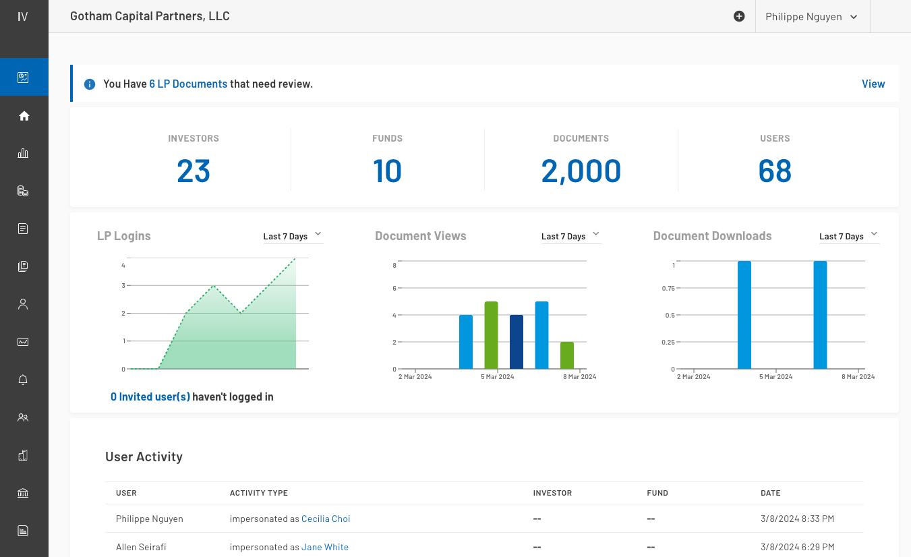Screen dimensions: 911x557
Task: Open the bank institution icon in sidebar
Action: click(x=24, y=493)
